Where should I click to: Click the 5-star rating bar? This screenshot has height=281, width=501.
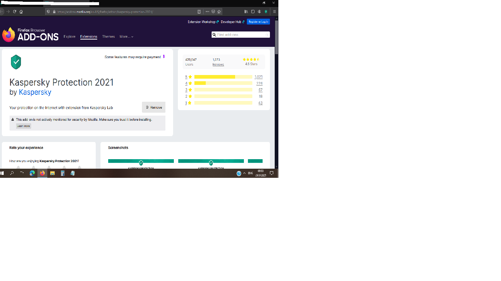click(x=223, y=77)
